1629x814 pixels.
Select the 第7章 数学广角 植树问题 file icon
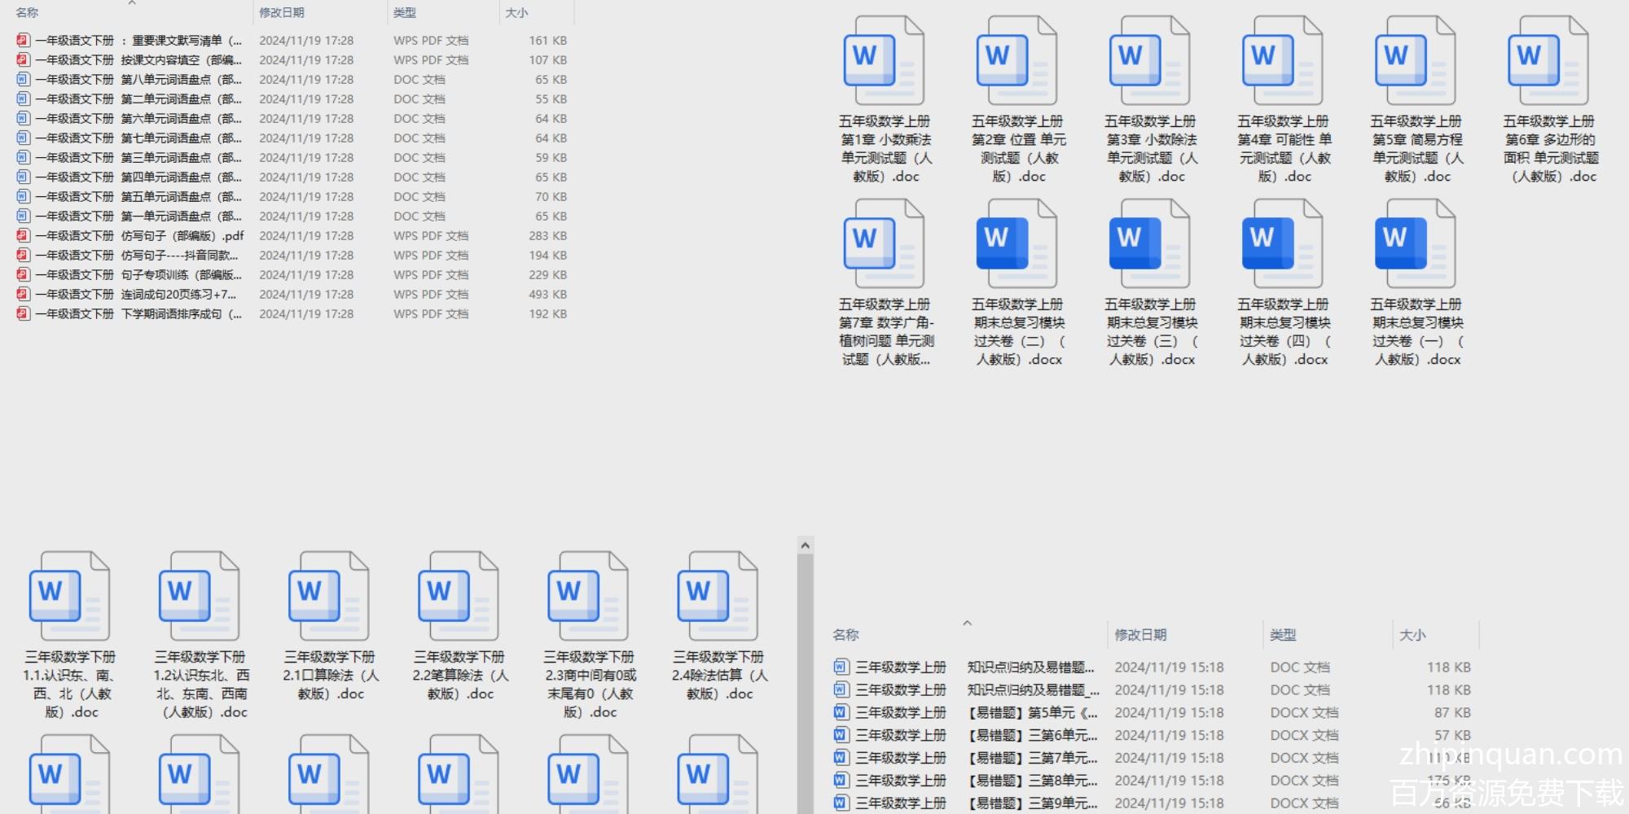884,244
